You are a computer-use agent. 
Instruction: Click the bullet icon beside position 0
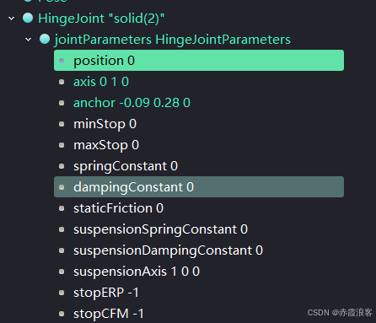point(62,61)
